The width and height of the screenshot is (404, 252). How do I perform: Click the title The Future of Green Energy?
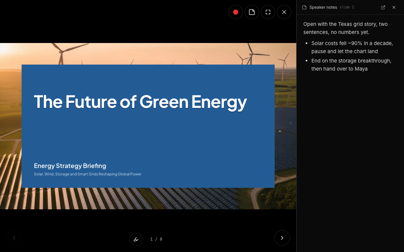(x=140, y=101)
